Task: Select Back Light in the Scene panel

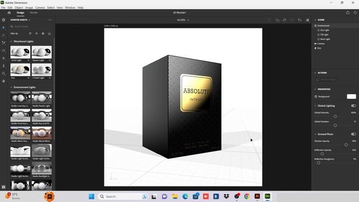Action: click(x=325, y=39)
